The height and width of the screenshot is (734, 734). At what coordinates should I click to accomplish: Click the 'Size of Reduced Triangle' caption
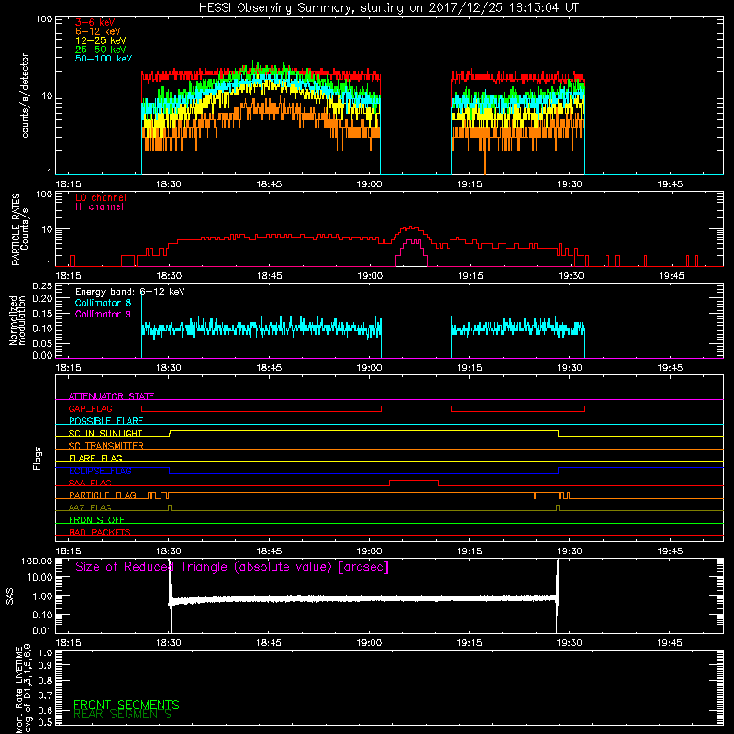(x=232, y=567)
